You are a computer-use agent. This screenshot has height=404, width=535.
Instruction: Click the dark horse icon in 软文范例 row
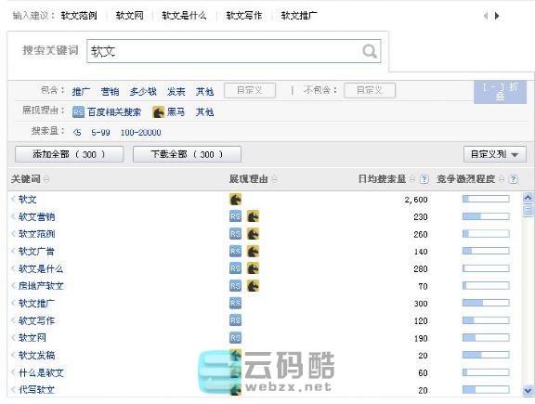(x=253, y=234)
